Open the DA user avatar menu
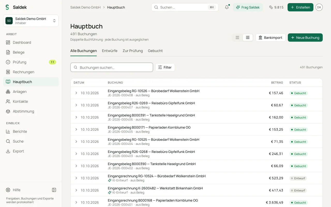The width and height of the screenshot is (331, 207). coord(319,7)
